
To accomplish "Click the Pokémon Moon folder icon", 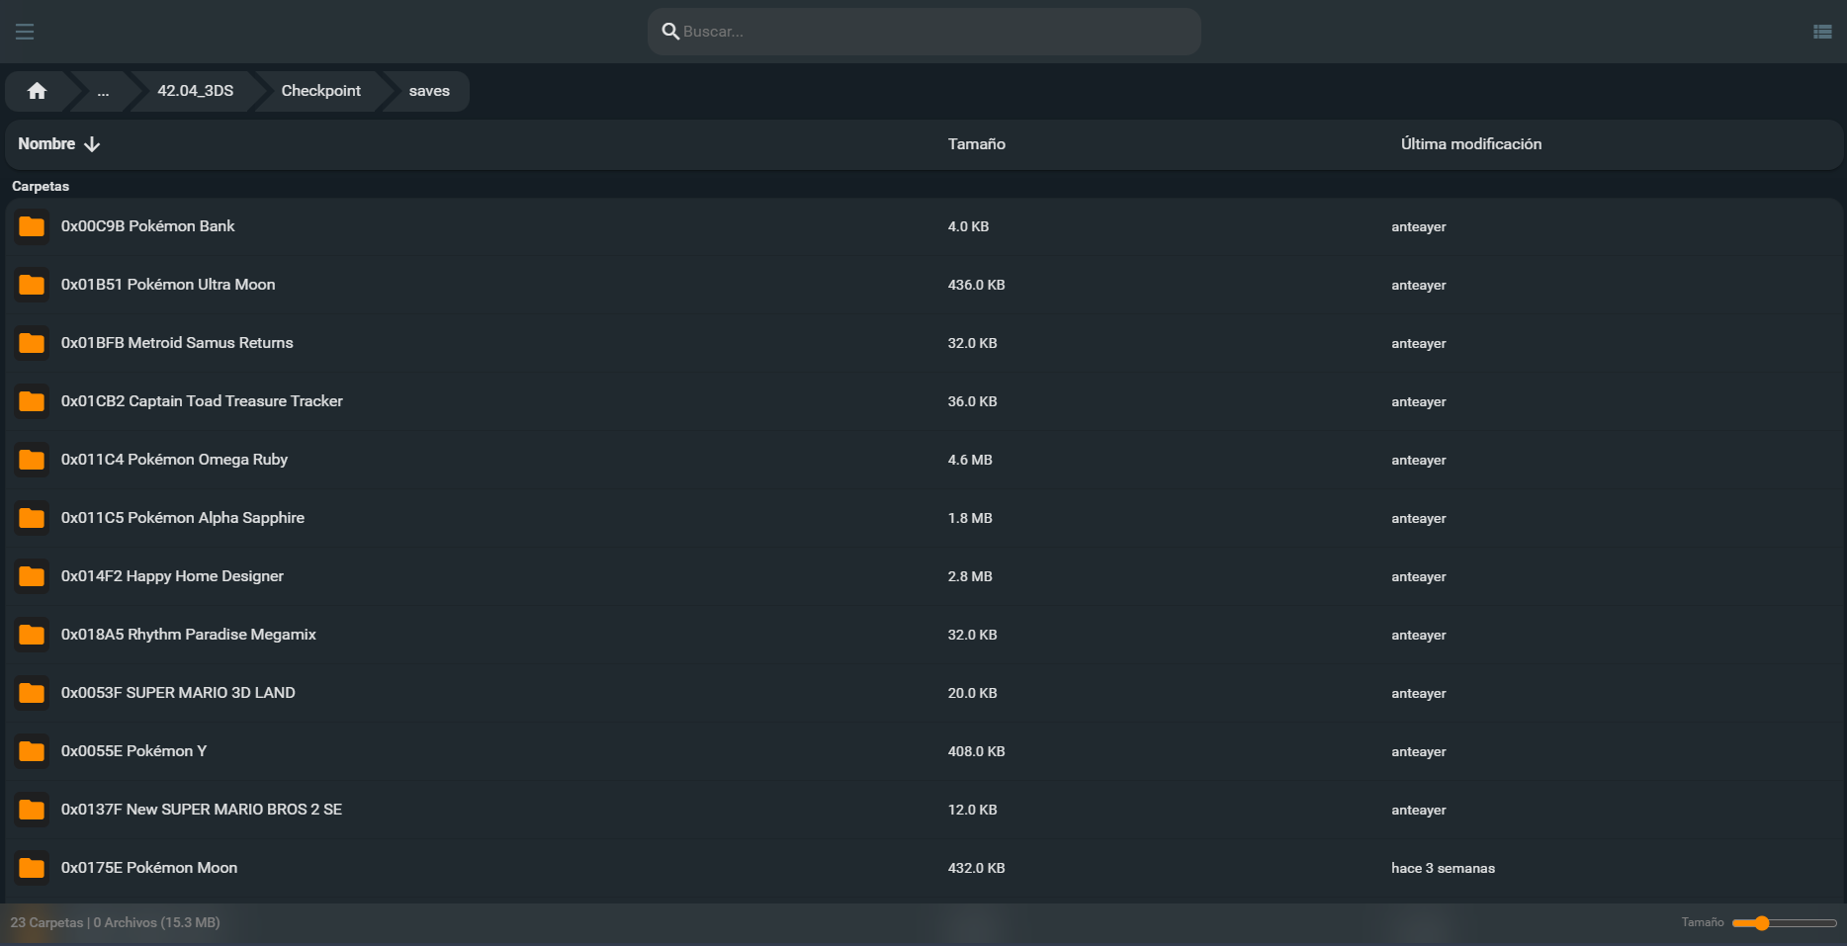I will point(32,868).
